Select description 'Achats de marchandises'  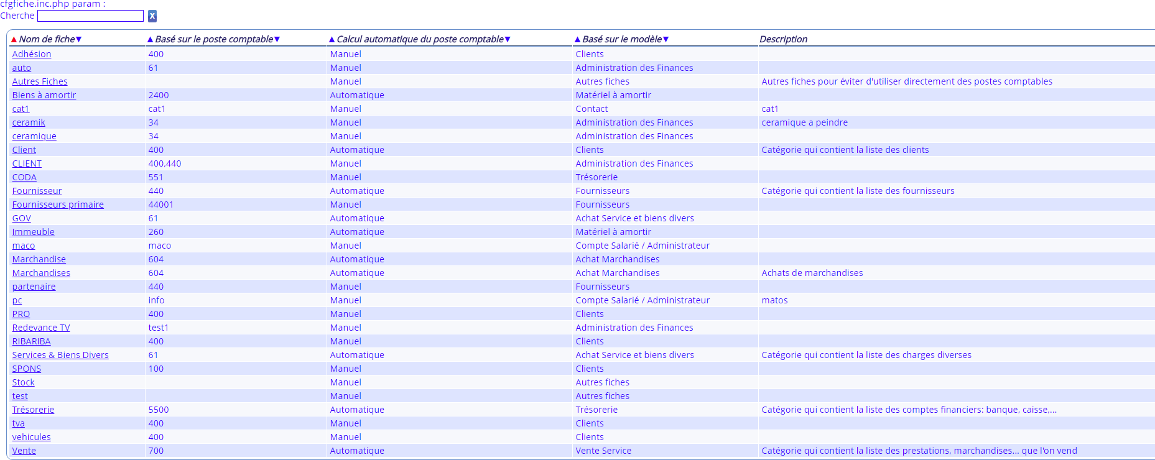point(812,273)
